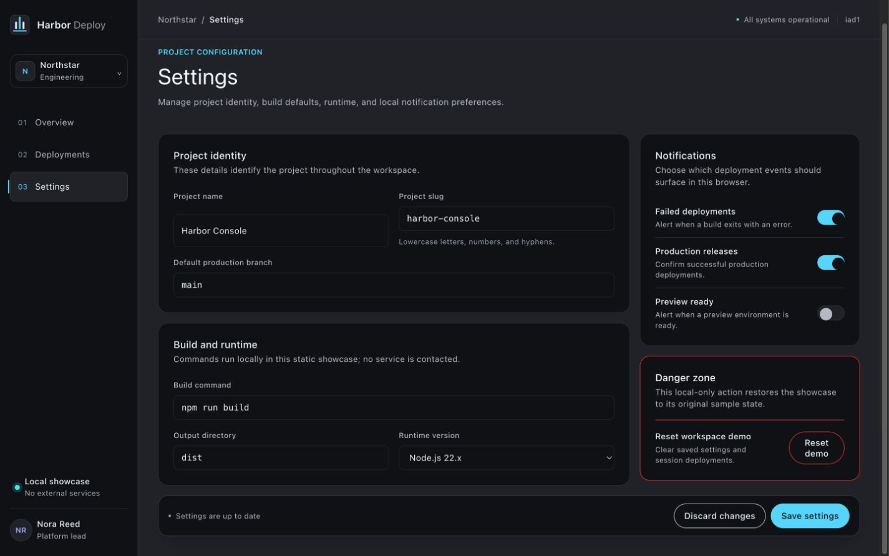The image size is (889, 556).
Task: Click the Northstar breadcrumb link
Action: click(177, 20)
